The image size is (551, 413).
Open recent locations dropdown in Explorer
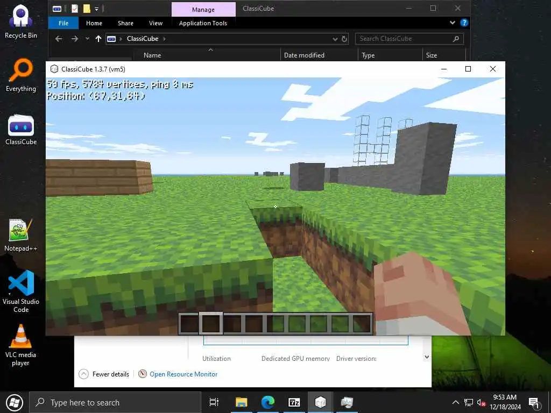click(x=87, y=39)
